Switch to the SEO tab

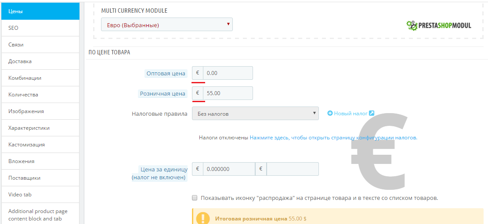[x=40, y=28]
